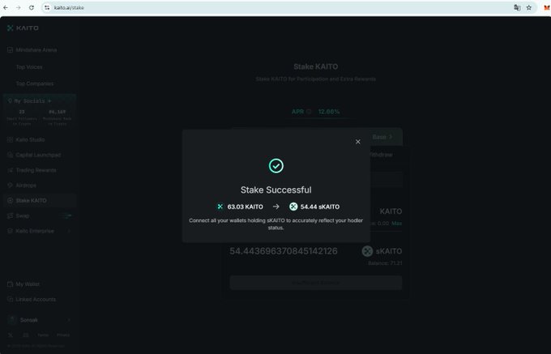Click the plus next to My Socials
Image resolution: width=551 pixels, height=354 pixels.
tap(49, 101)
